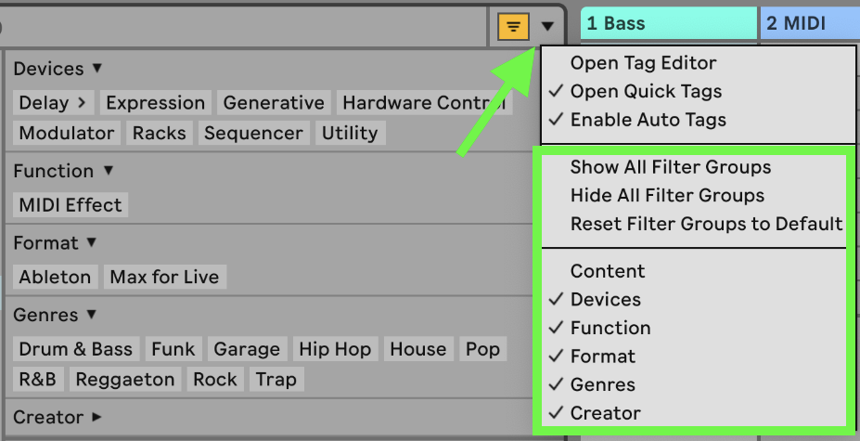The width and height of the screenshot is (860, 441).
Task: Uncheck the Devices filter group entry
Action: tap(605, 299)
